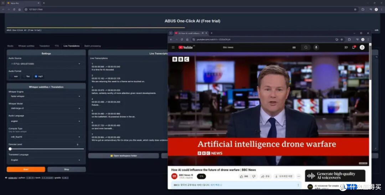Start YouTube voice search with microphone

316,47
